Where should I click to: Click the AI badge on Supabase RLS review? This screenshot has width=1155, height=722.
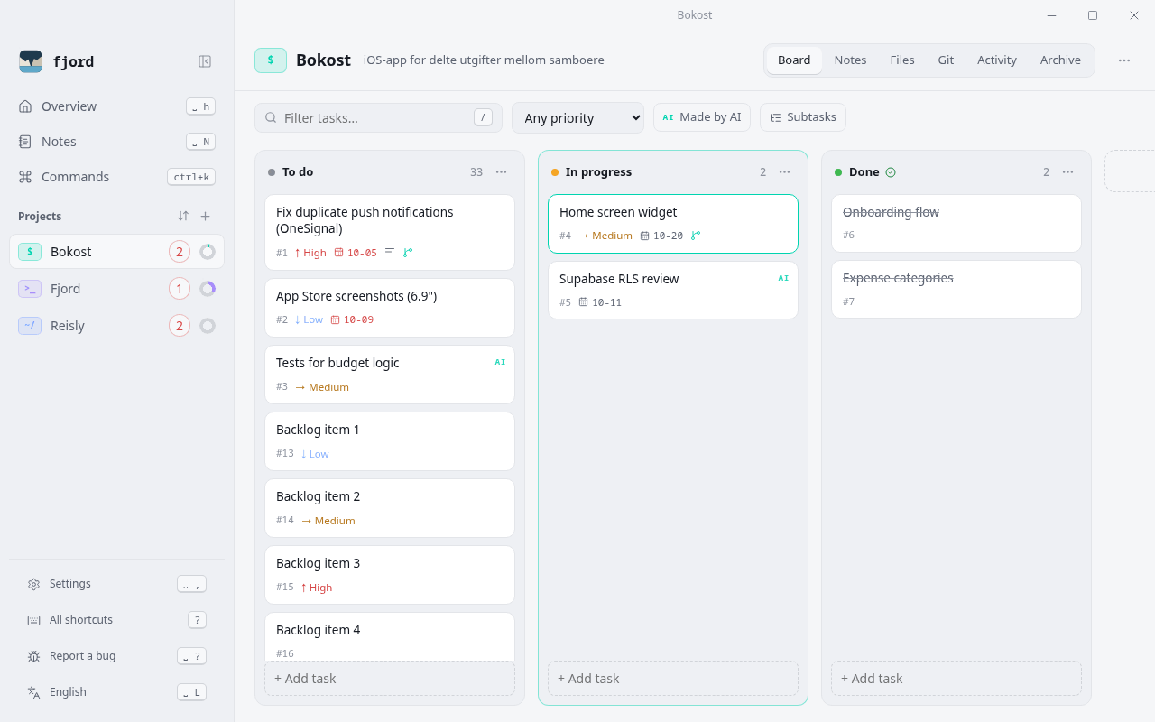(x=783, y=278)
